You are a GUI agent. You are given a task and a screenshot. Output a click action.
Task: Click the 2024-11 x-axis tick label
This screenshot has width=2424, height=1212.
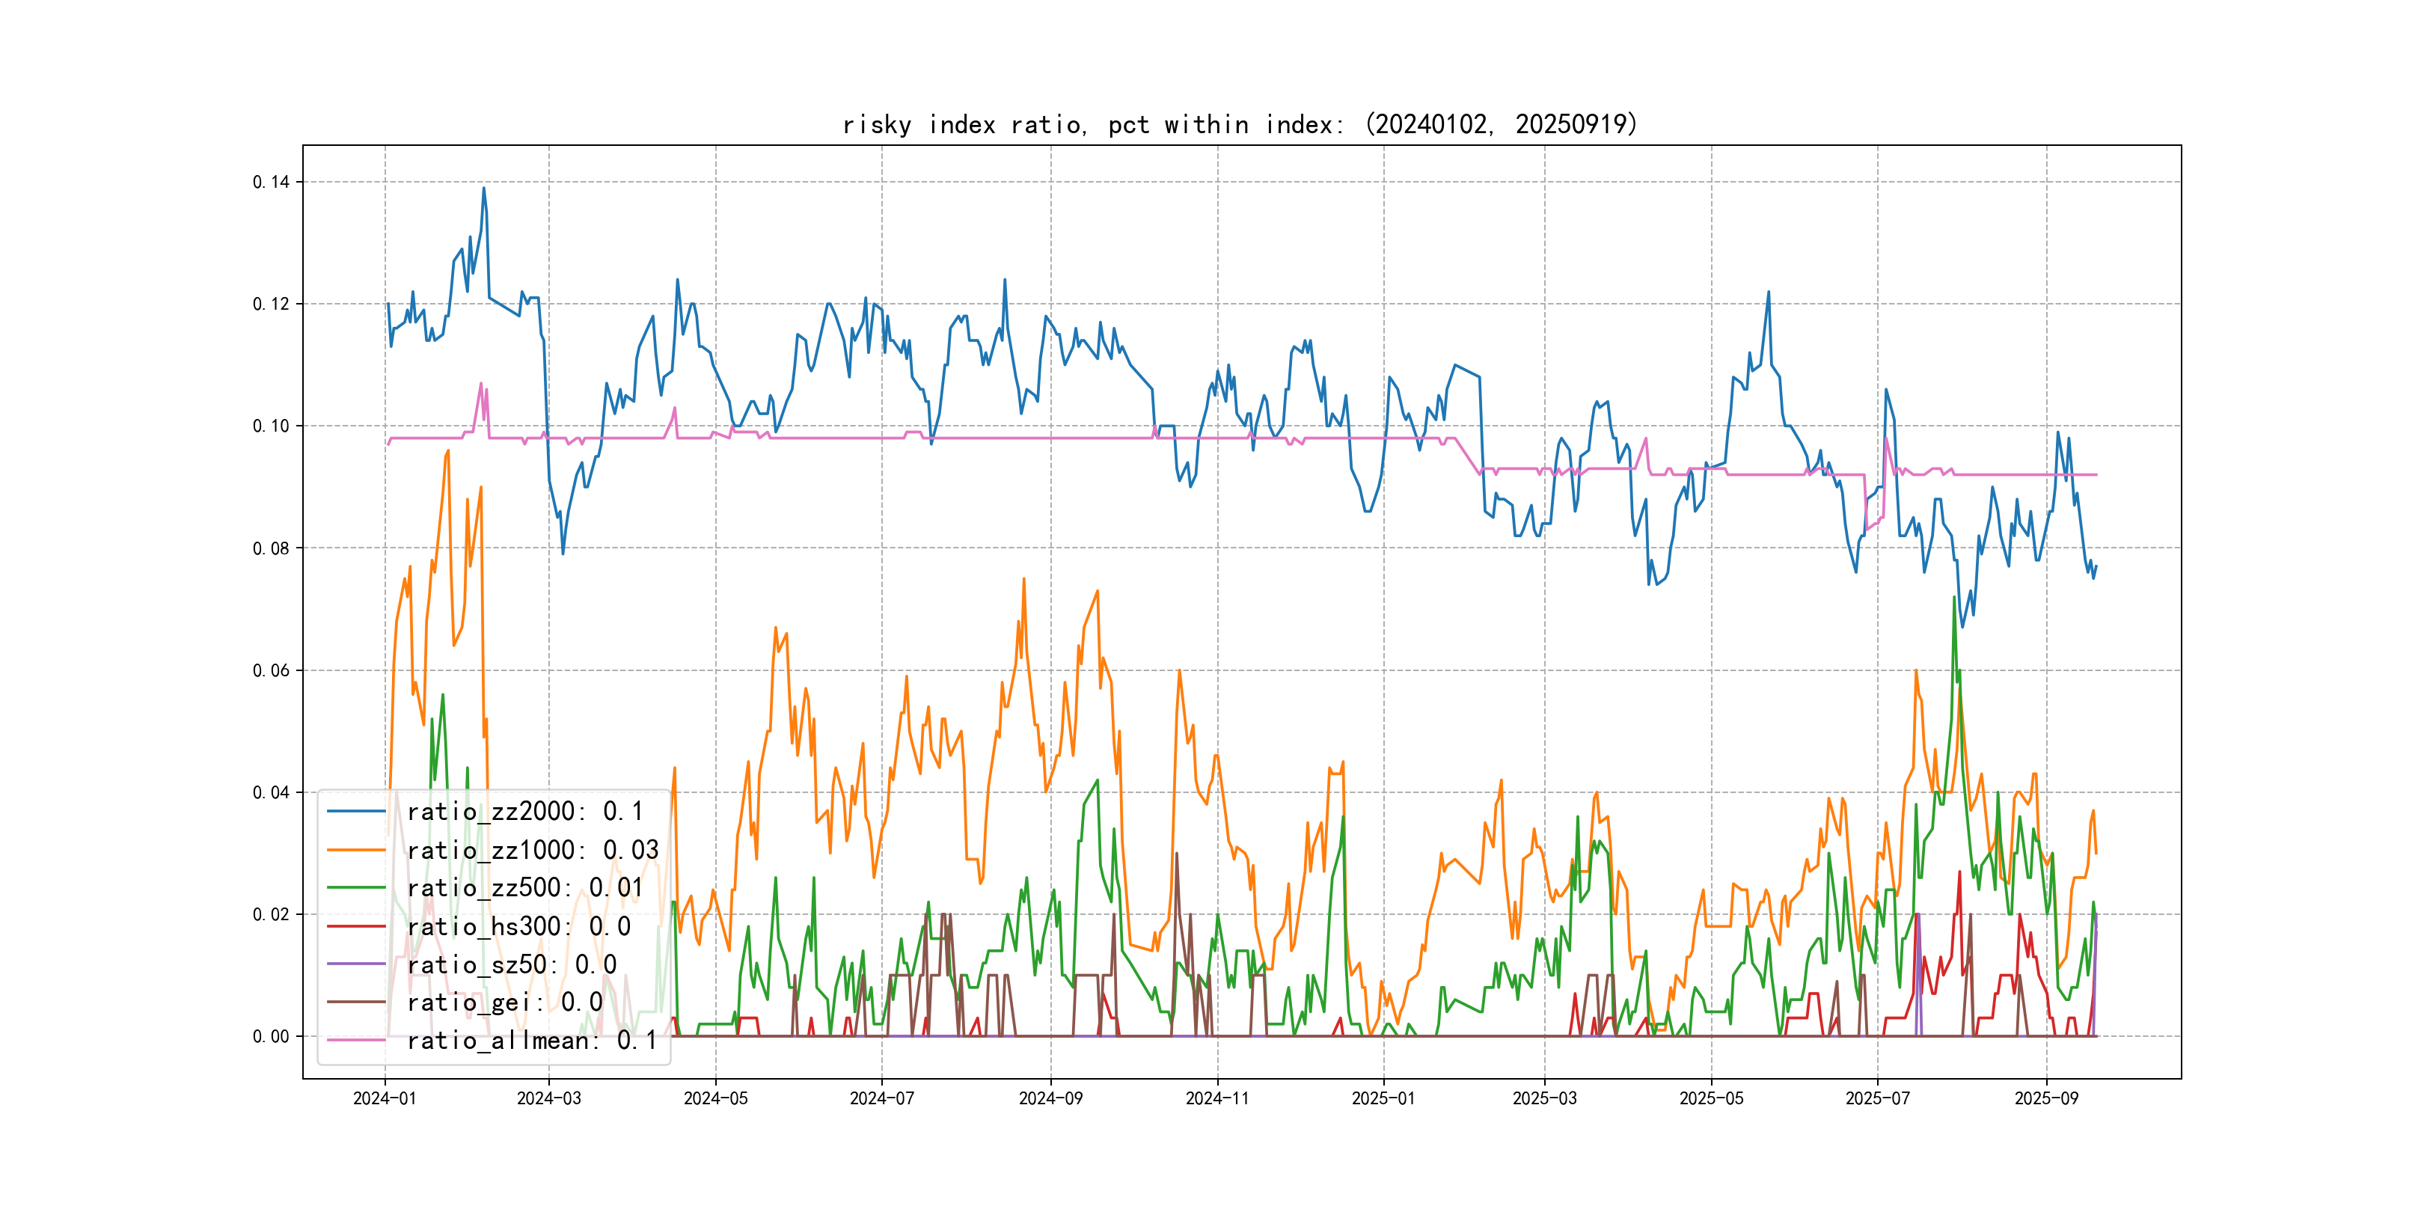[1216, 1099]
